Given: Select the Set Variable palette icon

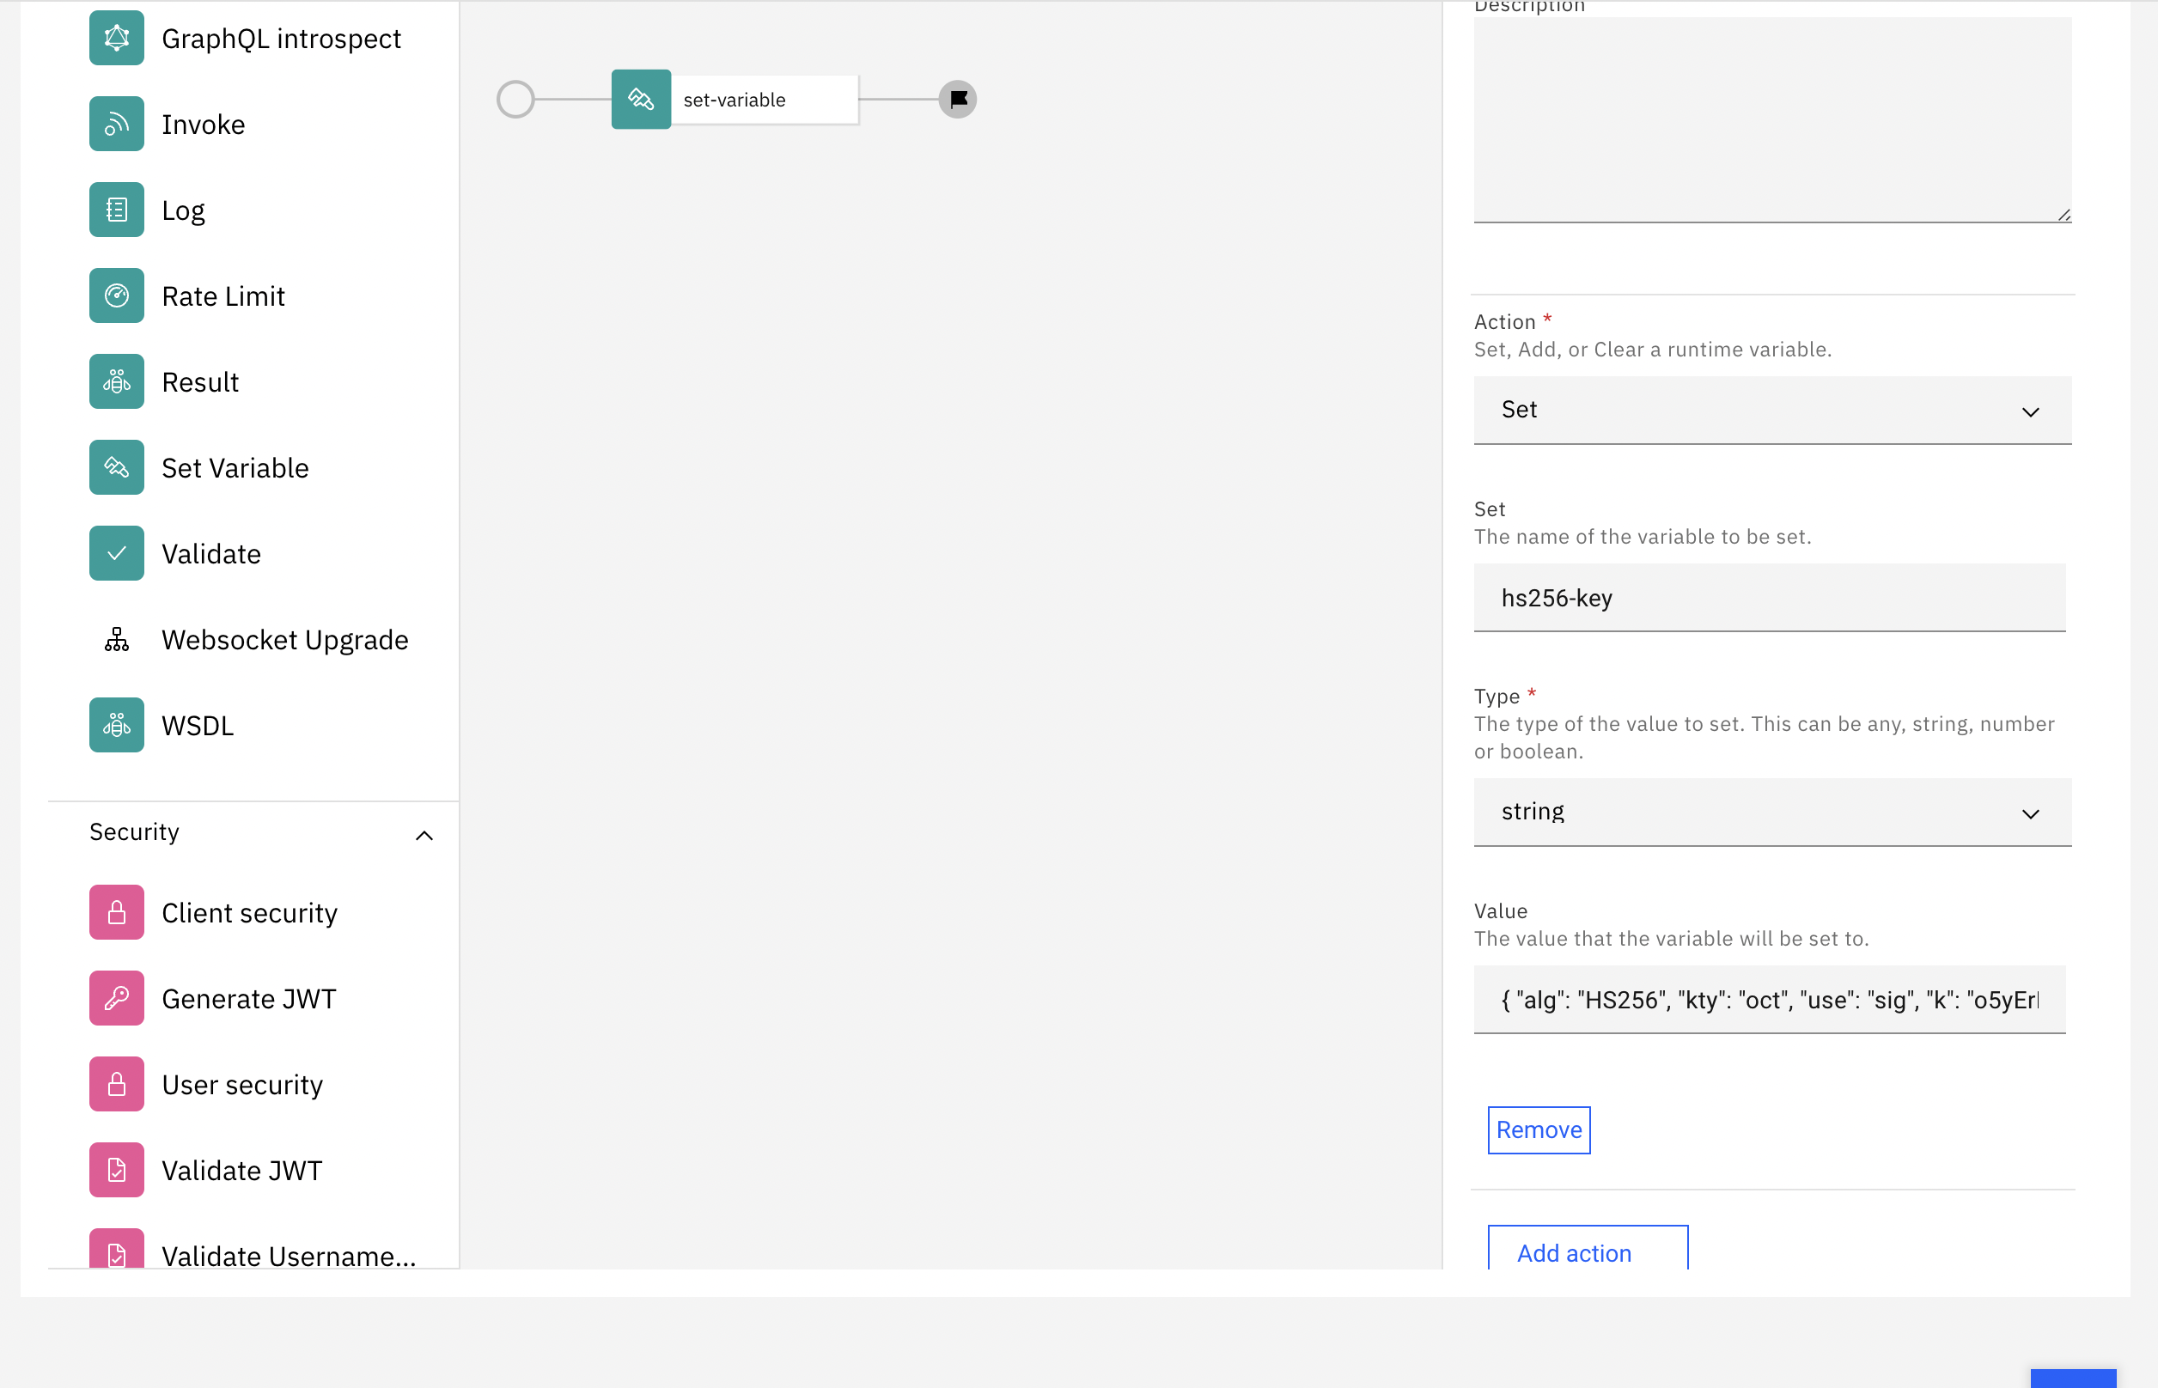Looking at the screenshot, I should [x=116, y=467].
